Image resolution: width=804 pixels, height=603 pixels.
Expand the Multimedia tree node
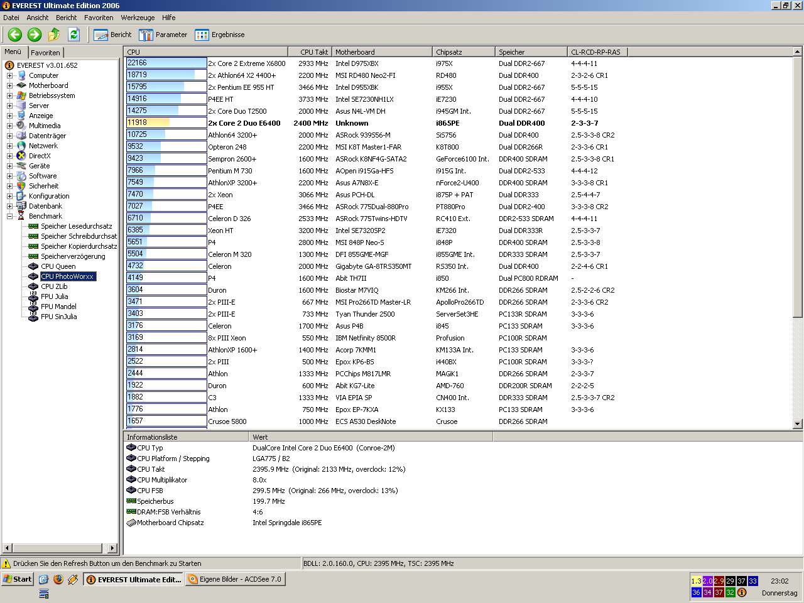(x=9, y=126)
